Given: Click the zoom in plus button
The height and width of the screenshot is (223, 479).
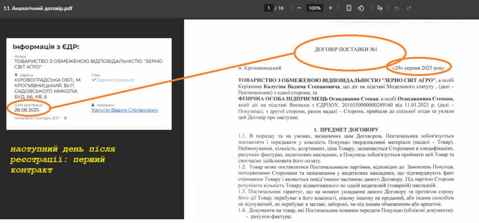Looking at the screenshot, I should 330,8.
